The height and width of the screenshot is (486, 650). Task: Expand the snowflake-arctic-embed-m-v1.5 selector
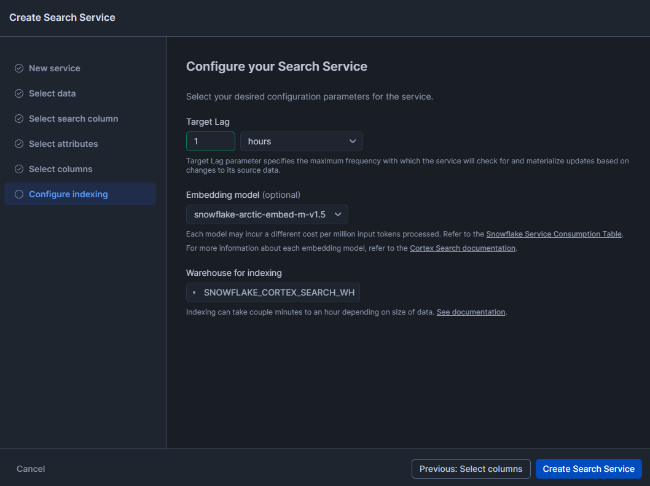tap(338, 214)
